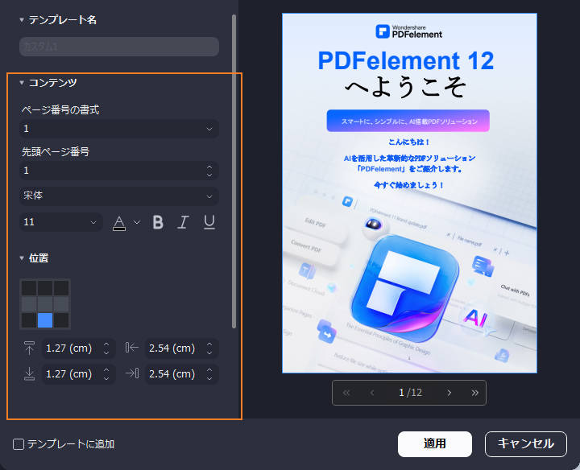Collapse the 位置 section
The height and width of the screenshot is (470, 580).
[22, 258]
